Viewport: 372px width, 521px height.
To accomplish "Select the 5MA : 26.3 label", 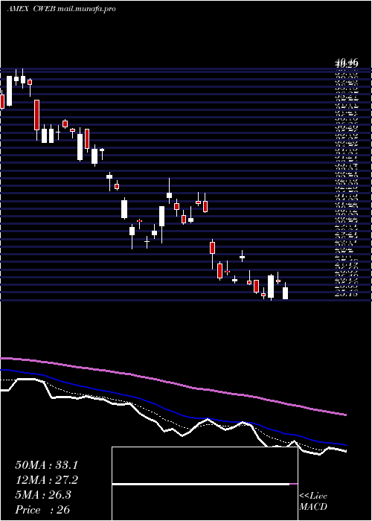I will pyautogui.click(x=43, y=495).
